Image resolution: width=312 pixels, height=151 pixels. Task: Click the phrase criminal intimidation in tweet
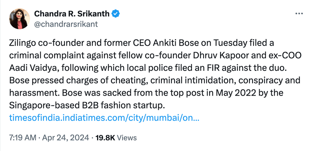[x=198, y=81]
